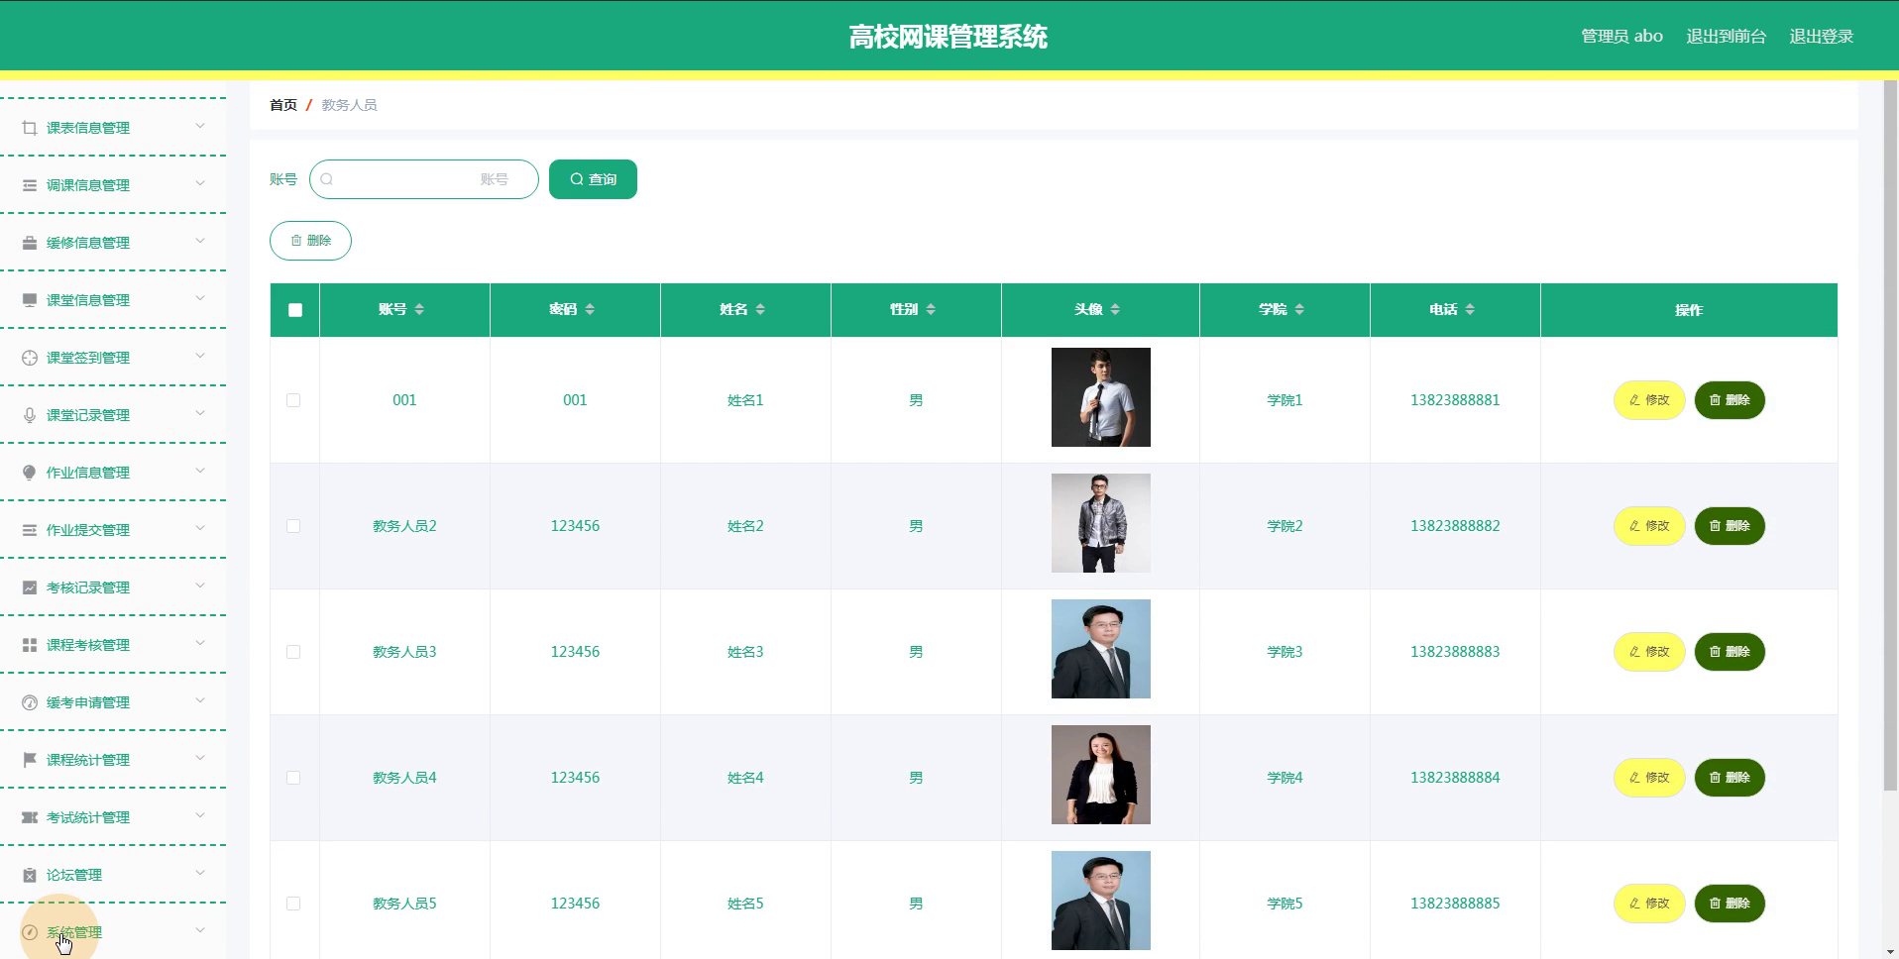This screenshot has height=959, width=1899.
Task: Sort the table by the 头像 column arrows
Action: click(x=1115, y=309)
